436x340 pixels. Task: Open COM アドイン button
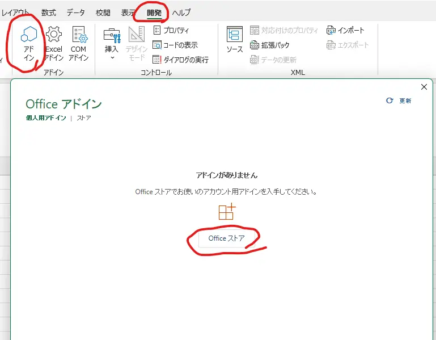[x=79, y=44]
